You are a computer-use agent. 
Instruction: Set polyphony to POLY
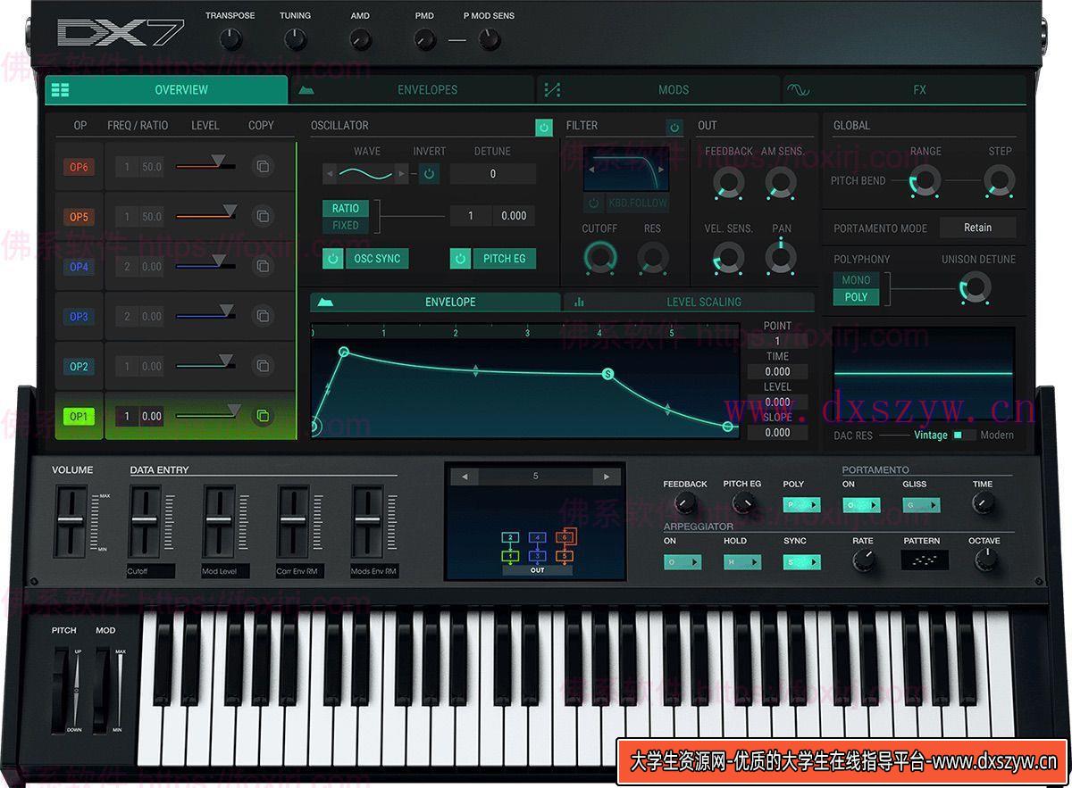856,297
